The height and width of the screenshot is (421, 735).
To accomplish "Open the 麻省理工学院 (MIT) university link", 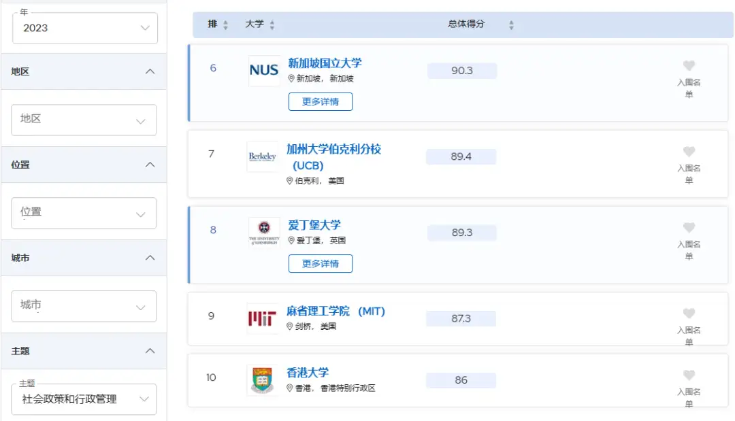I will (336, 311).
